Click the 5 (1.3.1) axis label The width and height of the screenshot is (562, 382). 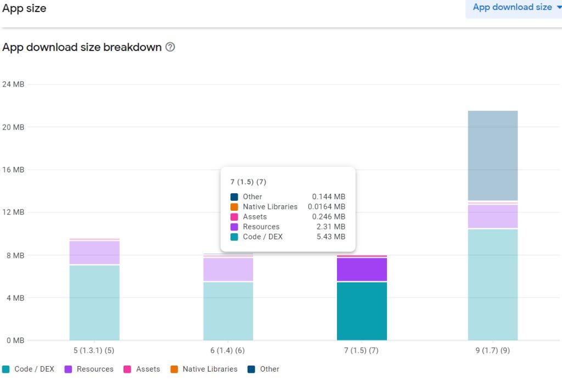[94, 350]
